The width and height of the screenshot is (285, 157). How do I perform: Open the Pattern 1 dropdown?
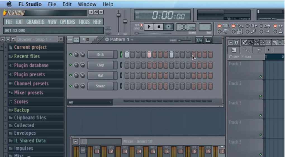tap(132, 39)
